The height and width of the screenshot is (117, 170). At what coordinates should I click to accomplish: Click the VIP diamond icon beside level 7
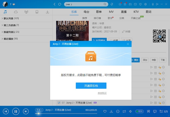pyautogui.click(x=14, y=4)
